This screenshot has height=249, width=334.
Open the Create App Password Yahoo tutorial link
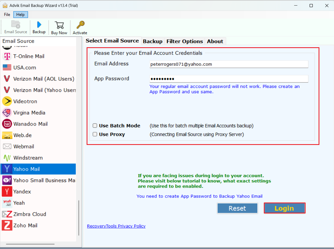[200, 196]
